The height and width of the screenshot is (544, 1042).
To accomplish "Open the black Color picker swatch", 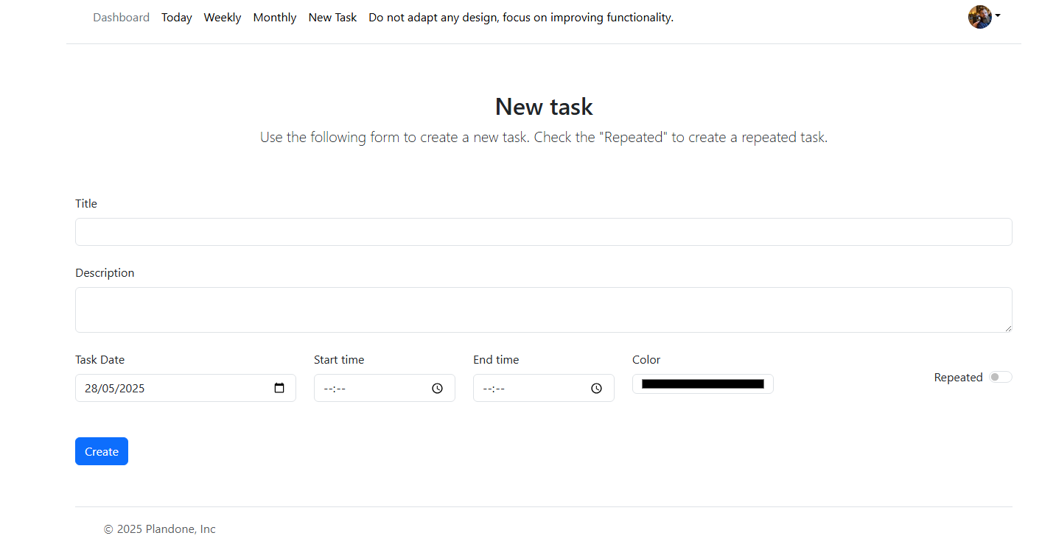I will pyautogui.click(x=702, y=384).
